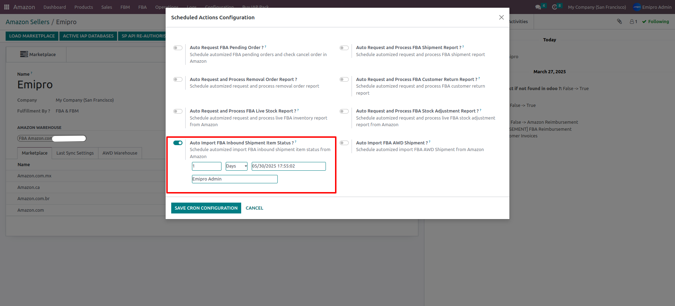This screenshot has width=675, height=306.
Task: Open the apps grid menu icon
Action: point(6,7)
